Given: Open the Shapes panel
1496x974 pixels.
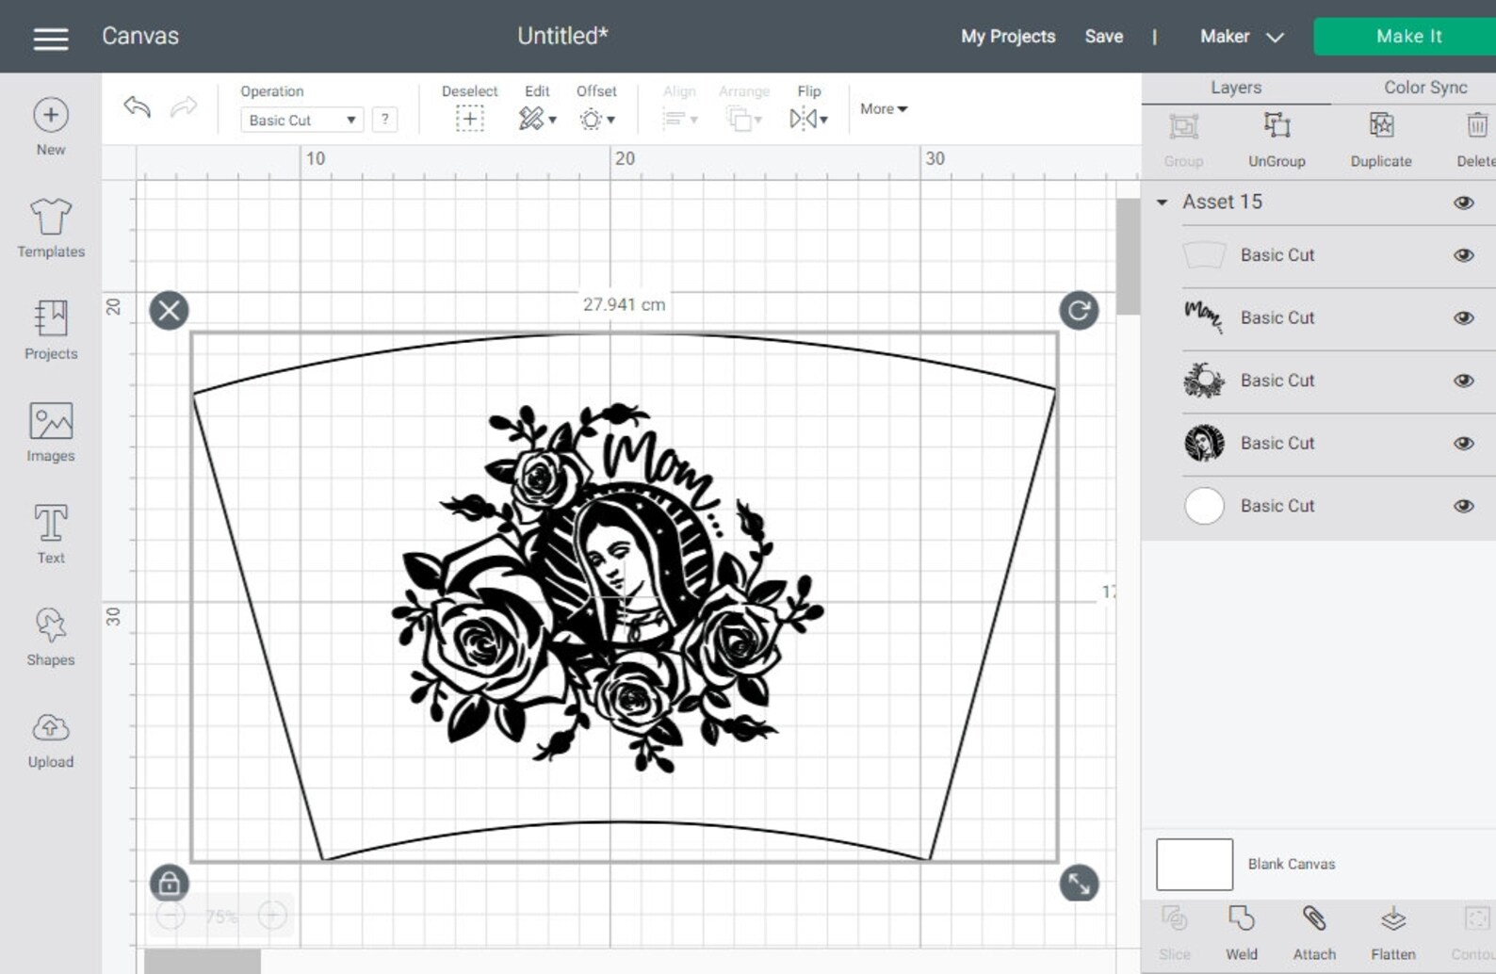Looking at the screenshot, I should 51,637.
